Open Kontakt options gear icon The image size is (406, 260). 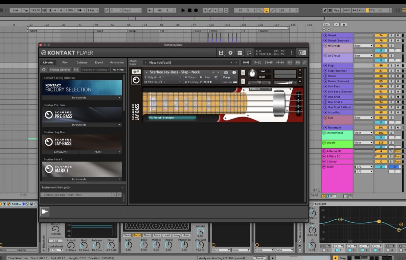coord(230,53)
